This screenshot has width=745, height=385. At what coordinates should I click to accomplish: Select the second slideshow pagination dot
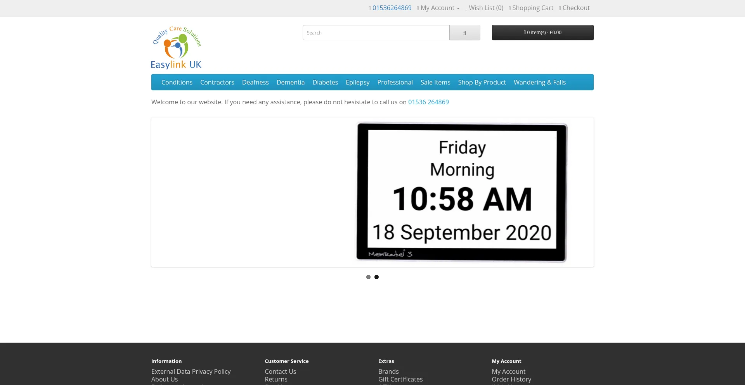(x=376, y=277)
